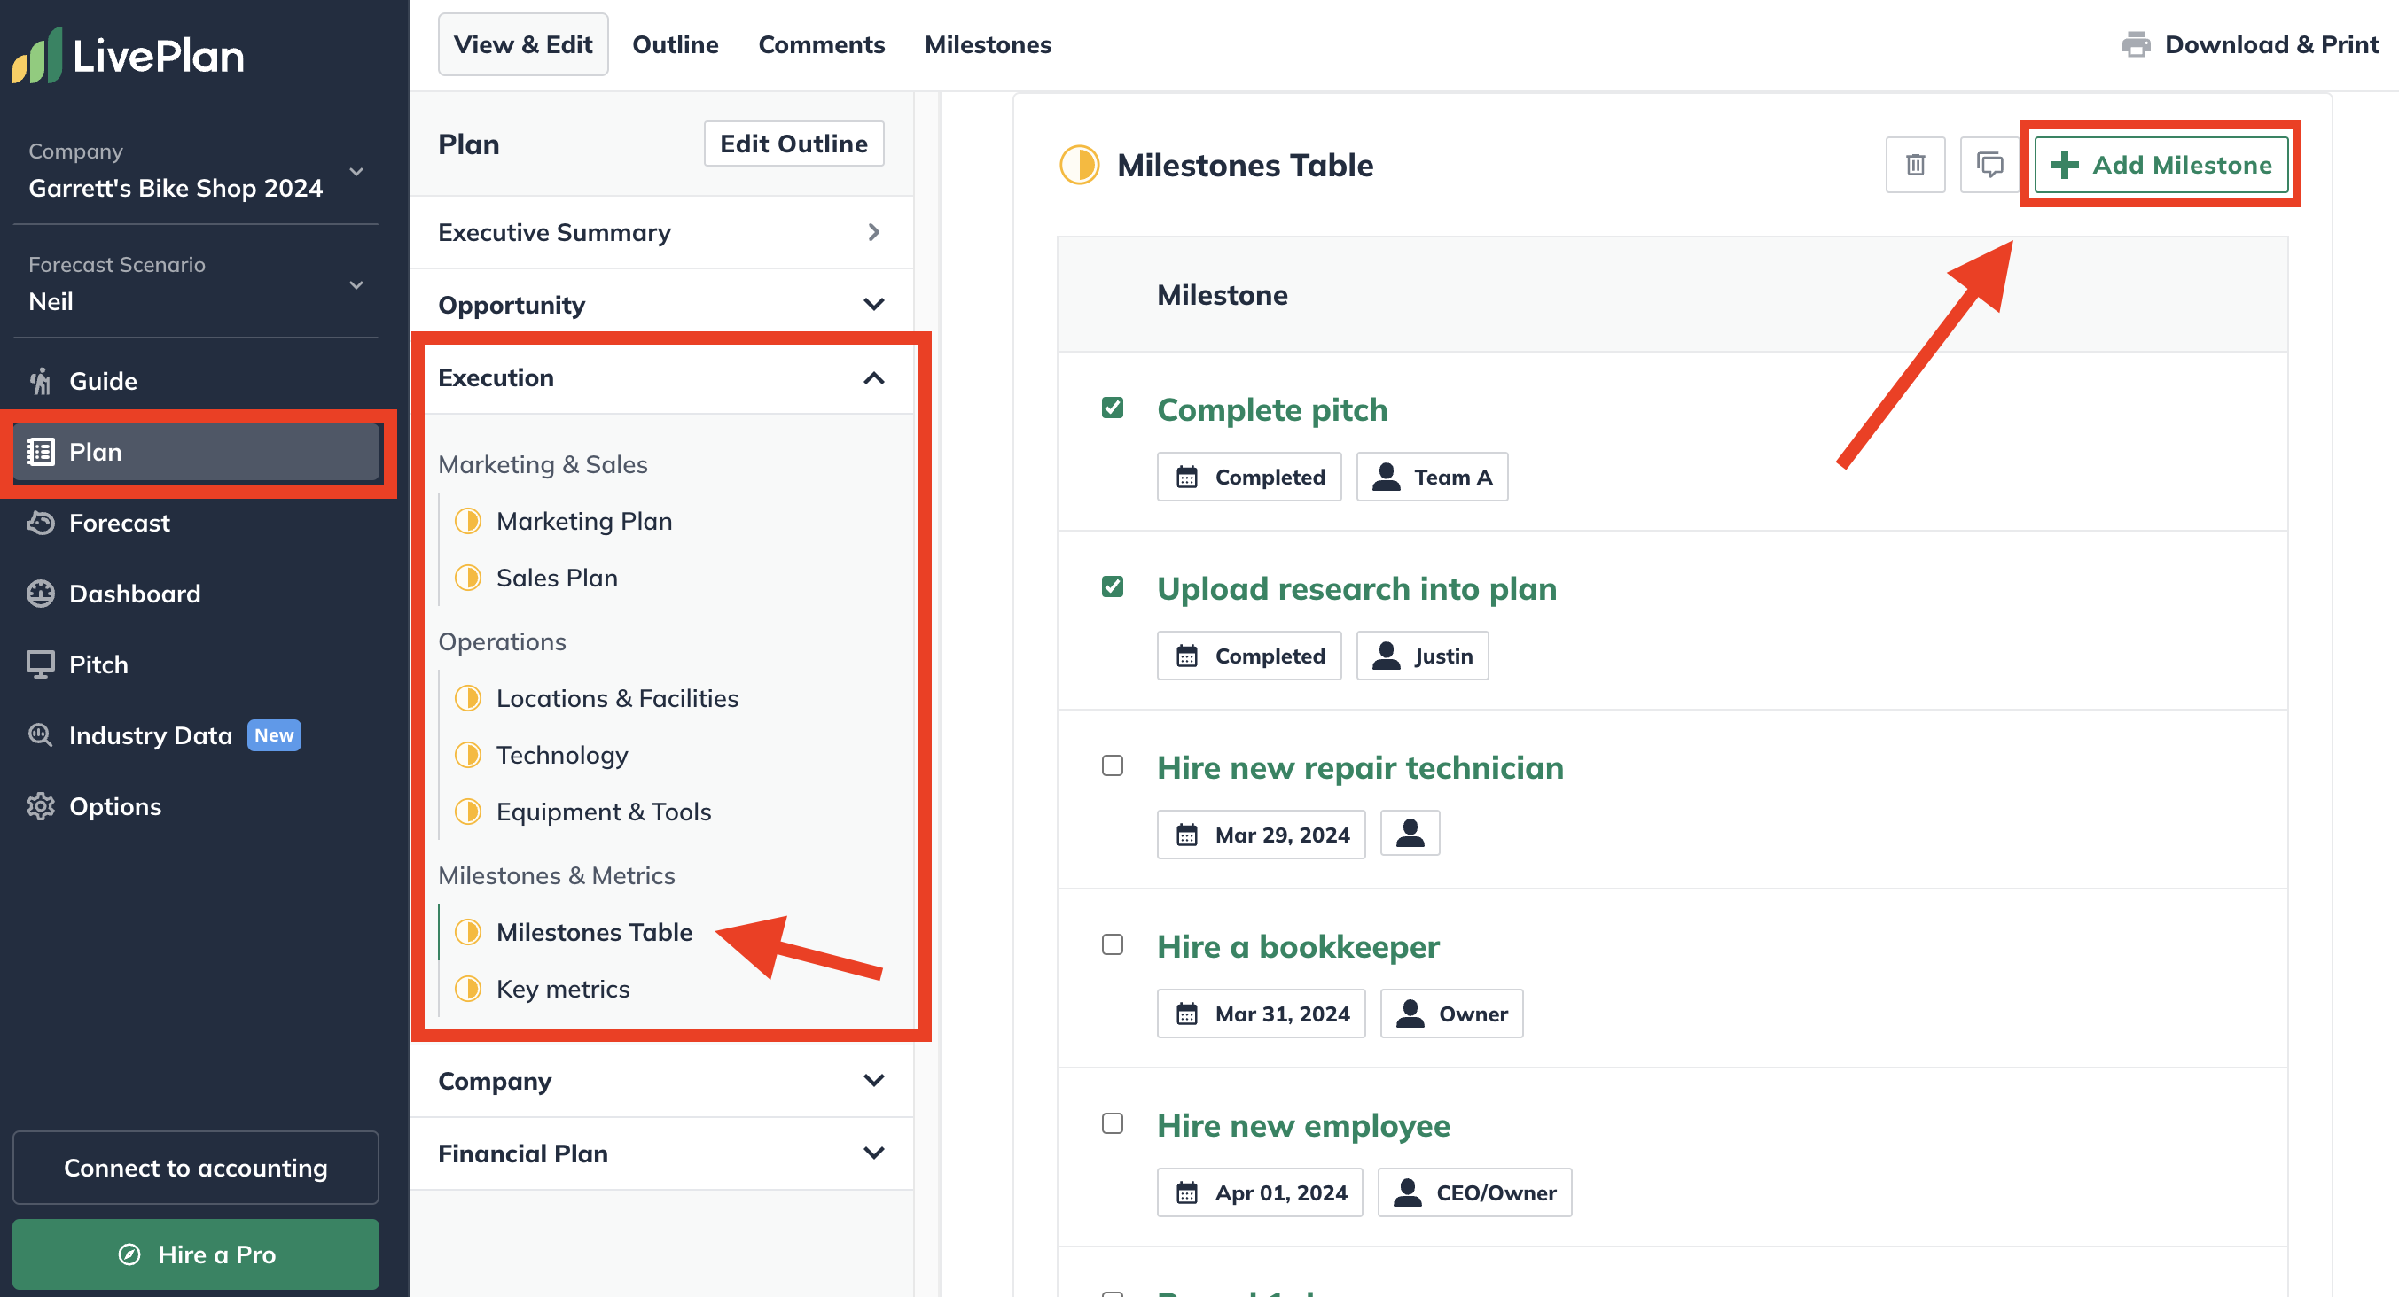Click the LivePlan logo
The height and width of the screenshot is (1297, 2399).
point(129,55)
